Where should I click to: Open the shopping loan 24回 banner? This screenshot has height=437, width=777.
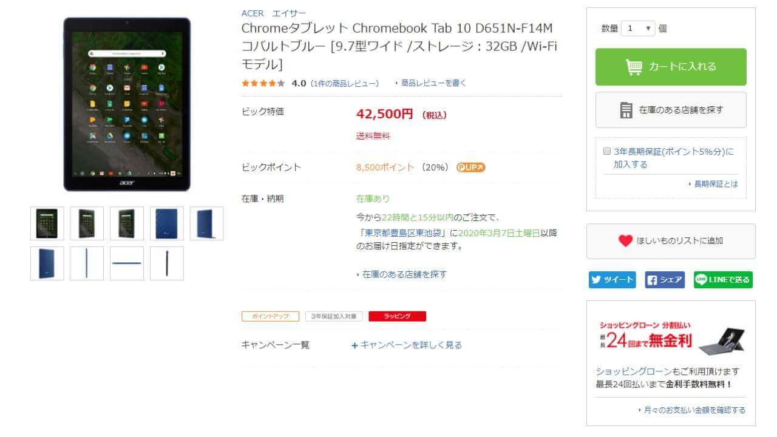(671, 335)
